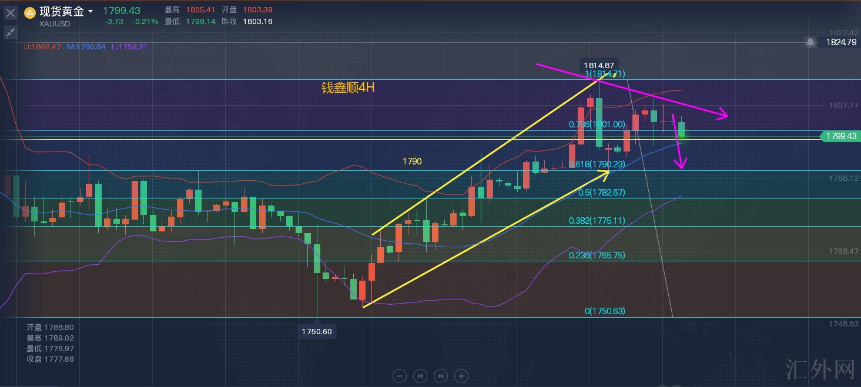Jump to previous candles with skip-back button
This screenshot has height=387, width=861.
click(x=420, y=376)
